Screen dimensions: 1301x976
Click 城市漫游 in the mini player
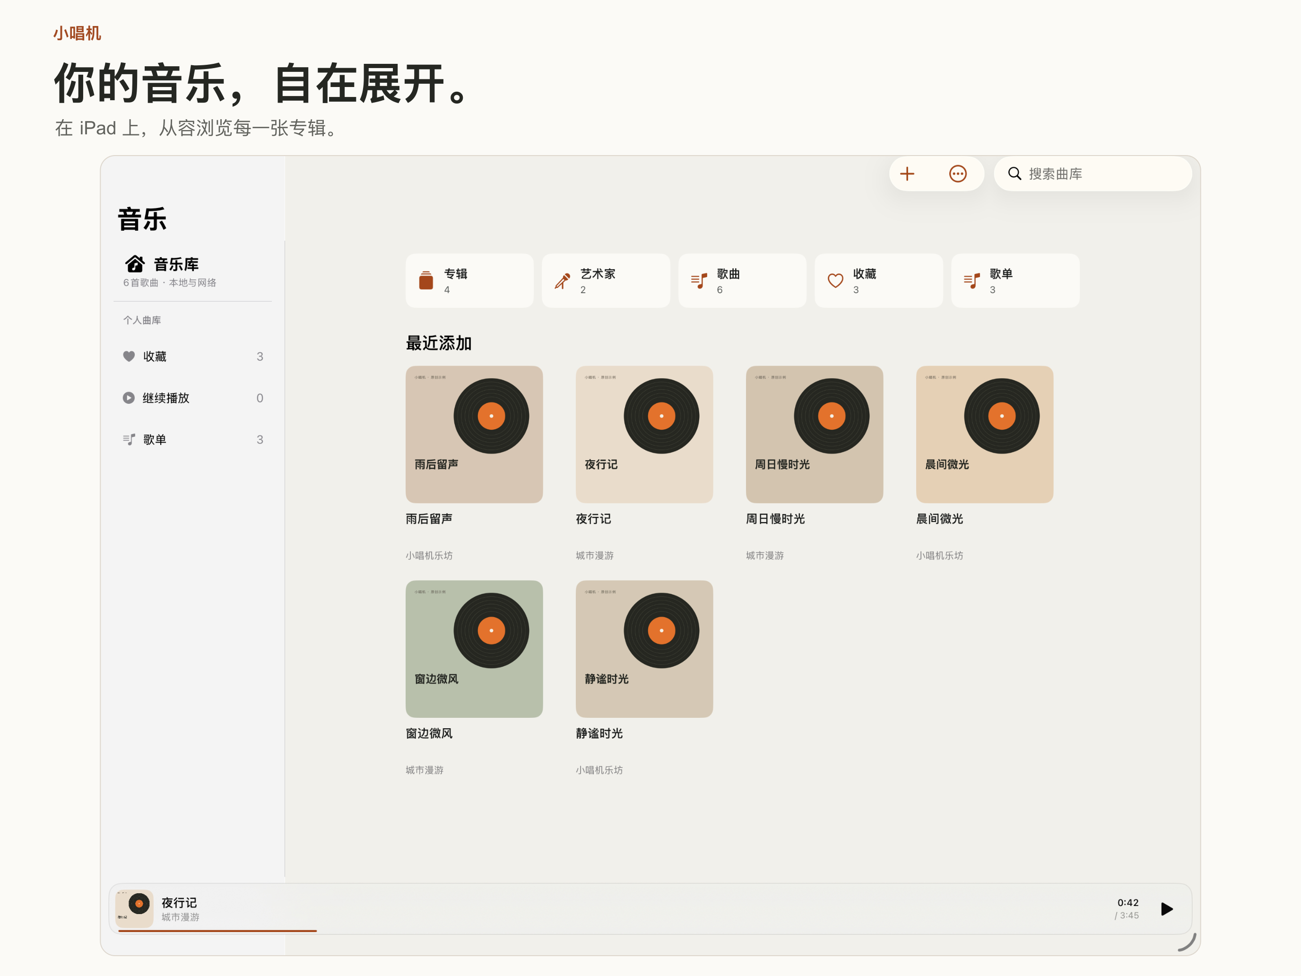[181, 917]
